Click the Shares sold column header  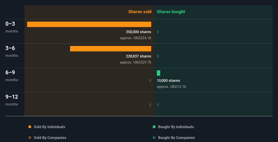(140, 12)
